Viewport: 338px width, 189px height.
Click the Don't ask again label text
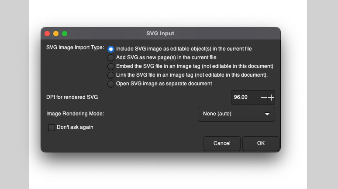pyautogui.click(x=75, y=127)
